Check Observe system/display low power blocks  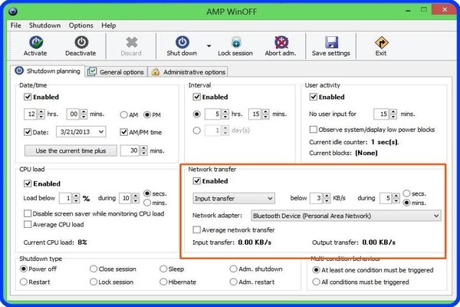(314, 130)
